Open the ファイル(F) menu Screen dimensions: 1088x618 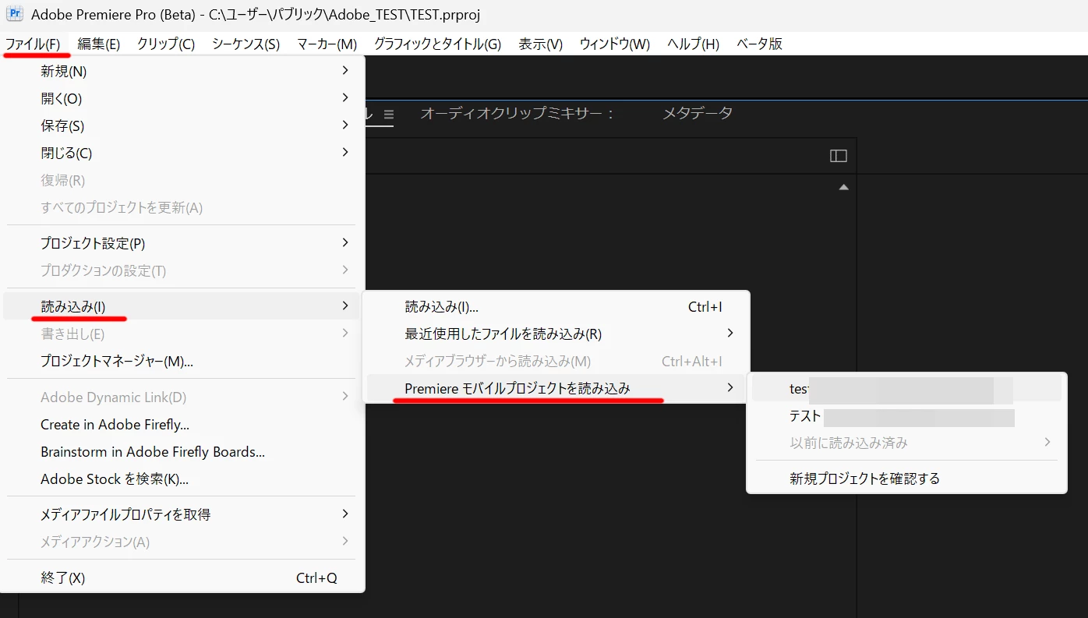pyautogui.click(x=33, y=44)
